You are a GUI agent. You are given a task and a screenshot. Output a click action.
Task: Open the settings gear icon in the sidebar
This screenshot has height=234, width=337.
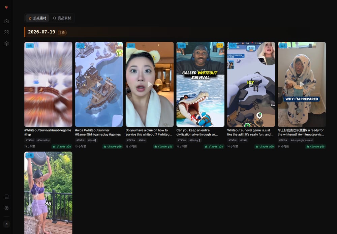tap(6, 208)
